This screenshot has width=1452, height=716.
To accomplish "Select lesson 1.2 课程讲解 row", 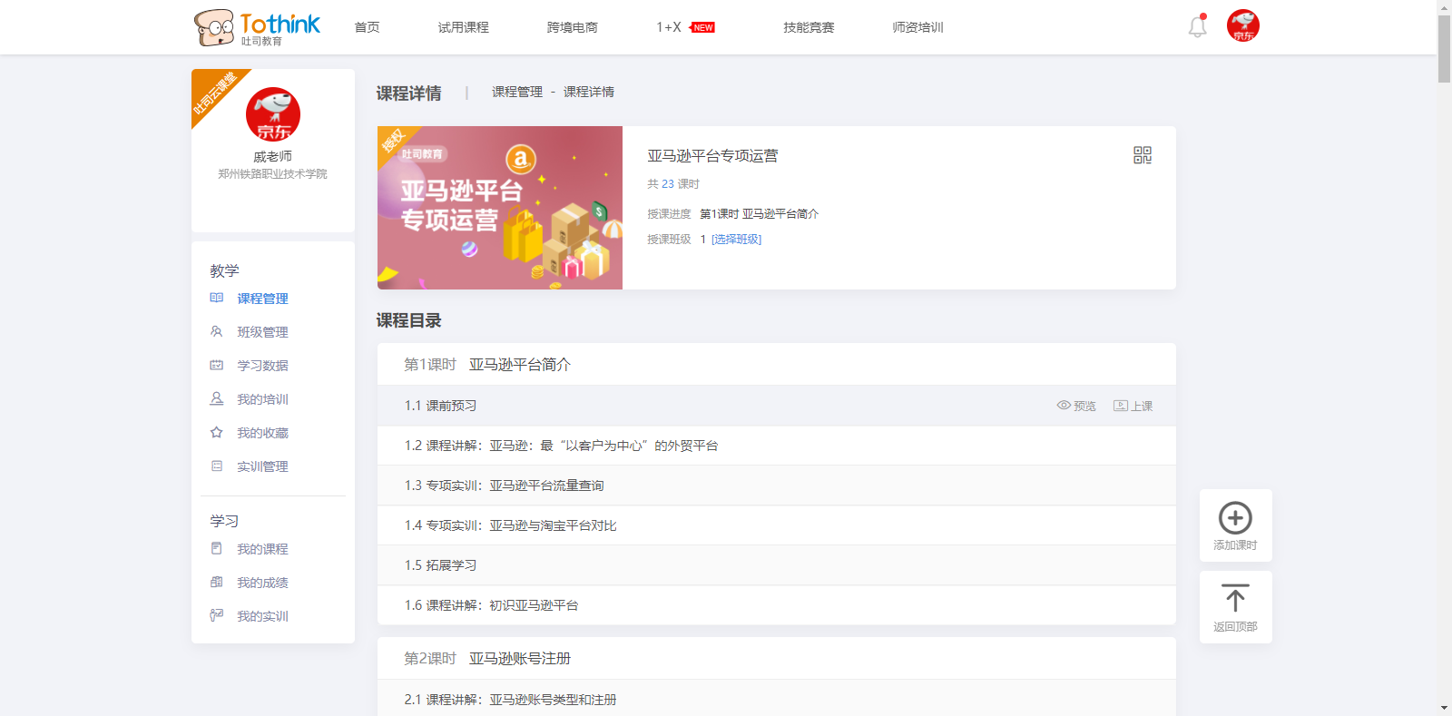I will [777, 446].
